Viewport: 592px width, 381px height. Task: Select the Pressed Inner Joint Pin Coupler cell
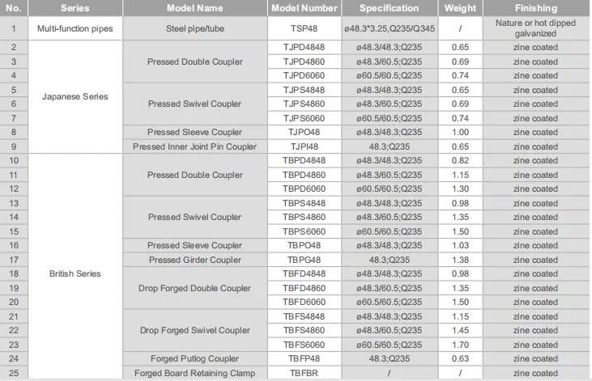[194, 146]
